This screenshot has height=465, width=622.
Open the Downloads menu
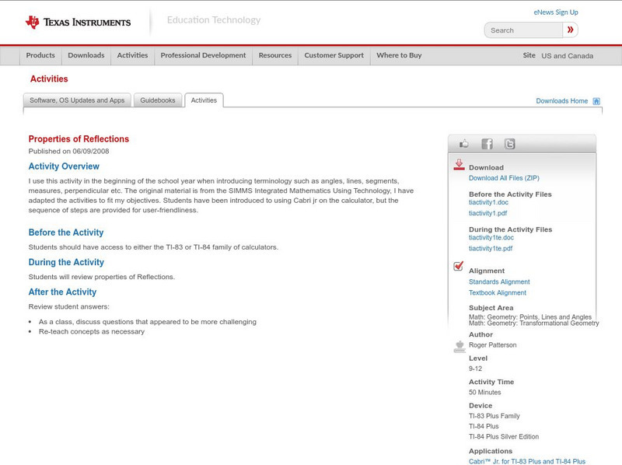click(x=86, y=55)
